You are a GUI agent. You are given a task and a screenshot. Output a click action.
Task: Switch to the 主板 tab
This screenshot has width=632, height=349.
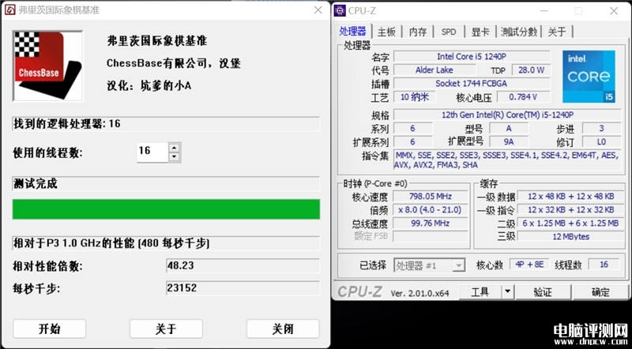pos(386,32)
